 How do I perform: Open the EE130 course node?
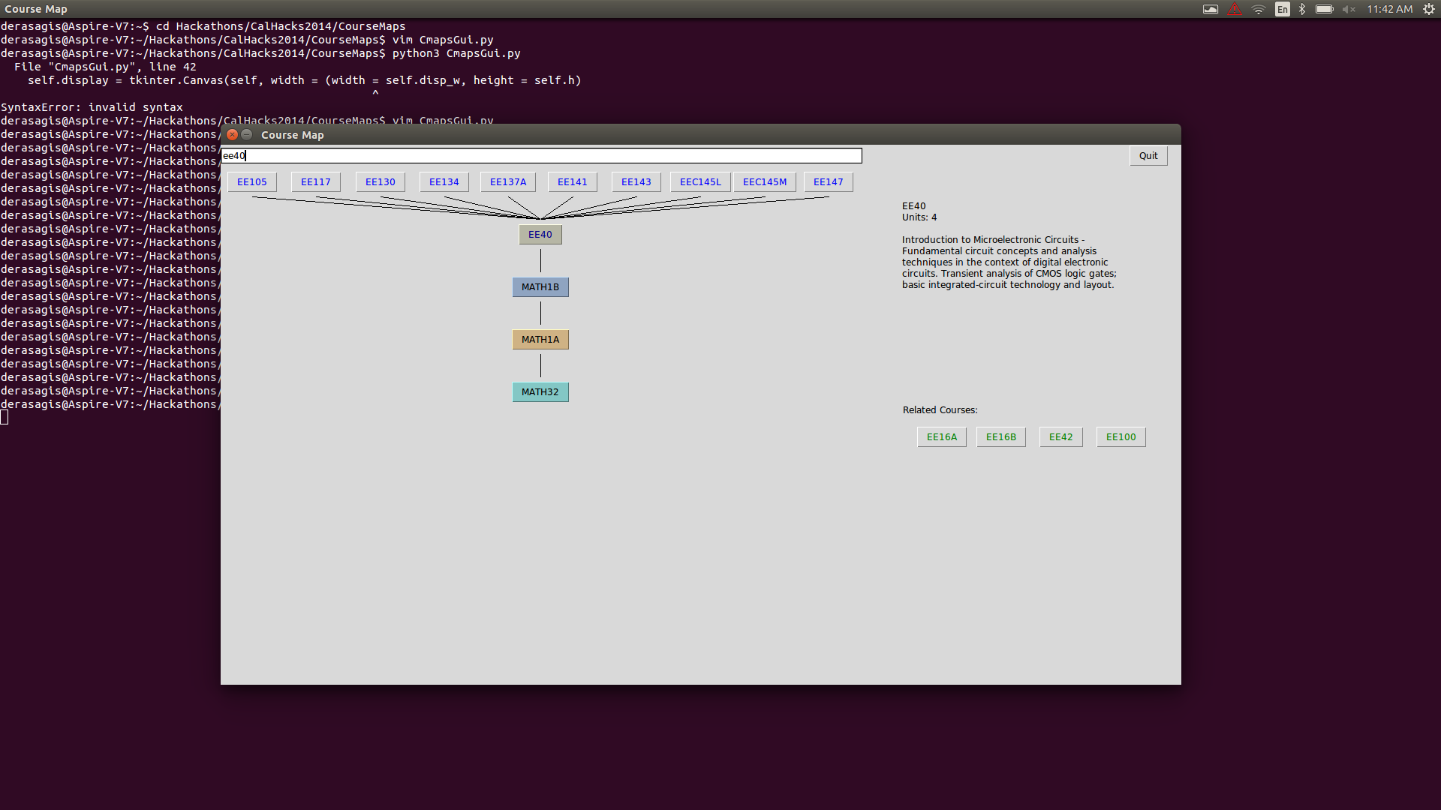[x=380, y=182]
